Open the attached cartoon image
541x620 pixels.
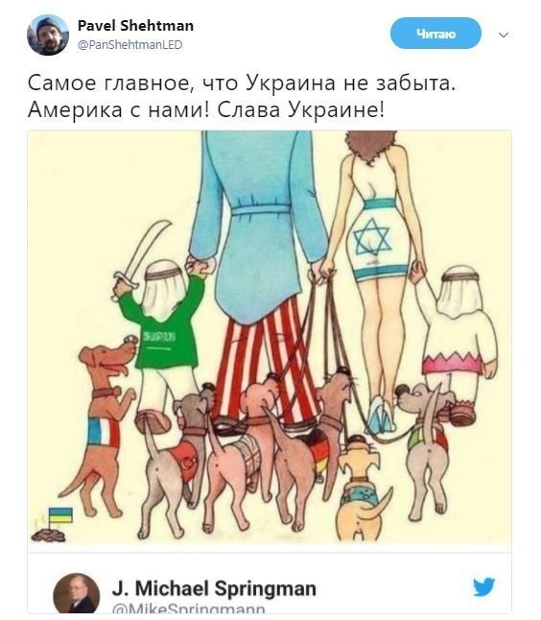[270, 336]
